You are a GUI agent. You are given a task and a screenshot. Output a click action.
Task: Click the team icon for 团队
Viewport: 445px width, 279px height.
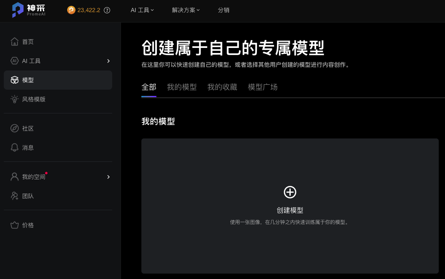pos(15,196)
